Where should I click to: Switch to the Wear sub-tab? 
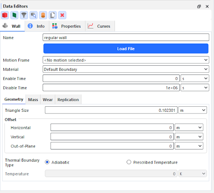tap(48, 100)
